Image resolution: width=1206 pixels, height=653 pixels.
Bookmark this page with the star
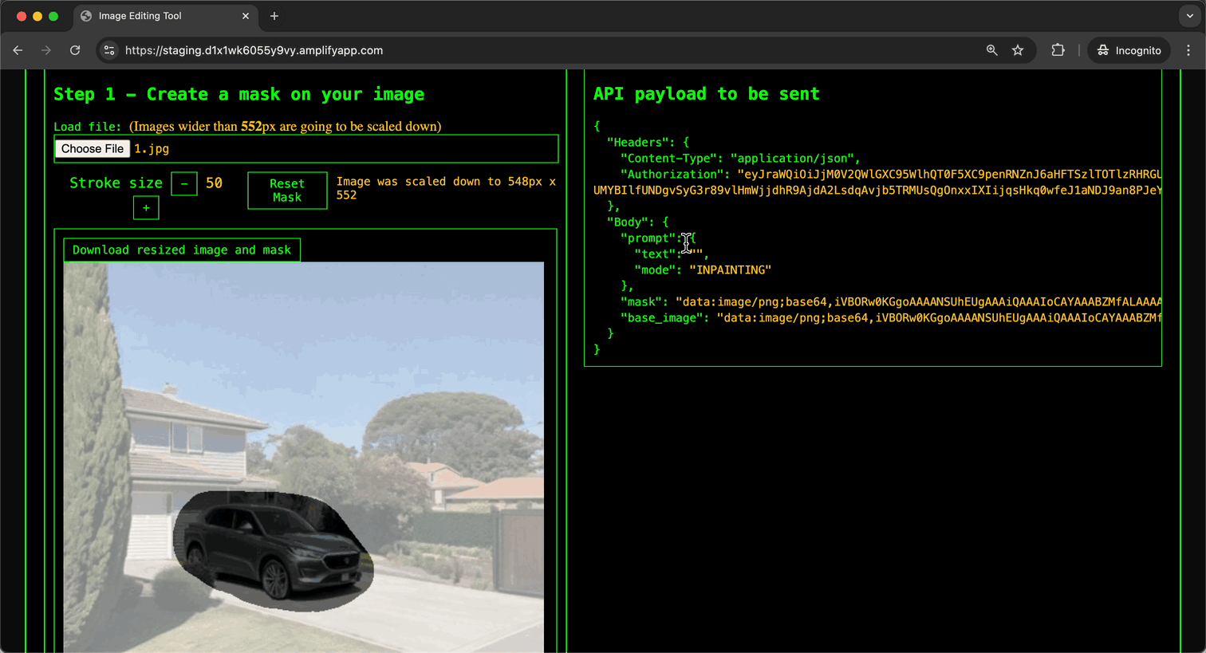1018,50
